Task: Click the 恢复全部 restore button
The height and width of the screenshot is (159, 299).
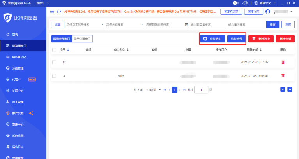Action: [236, 39]
